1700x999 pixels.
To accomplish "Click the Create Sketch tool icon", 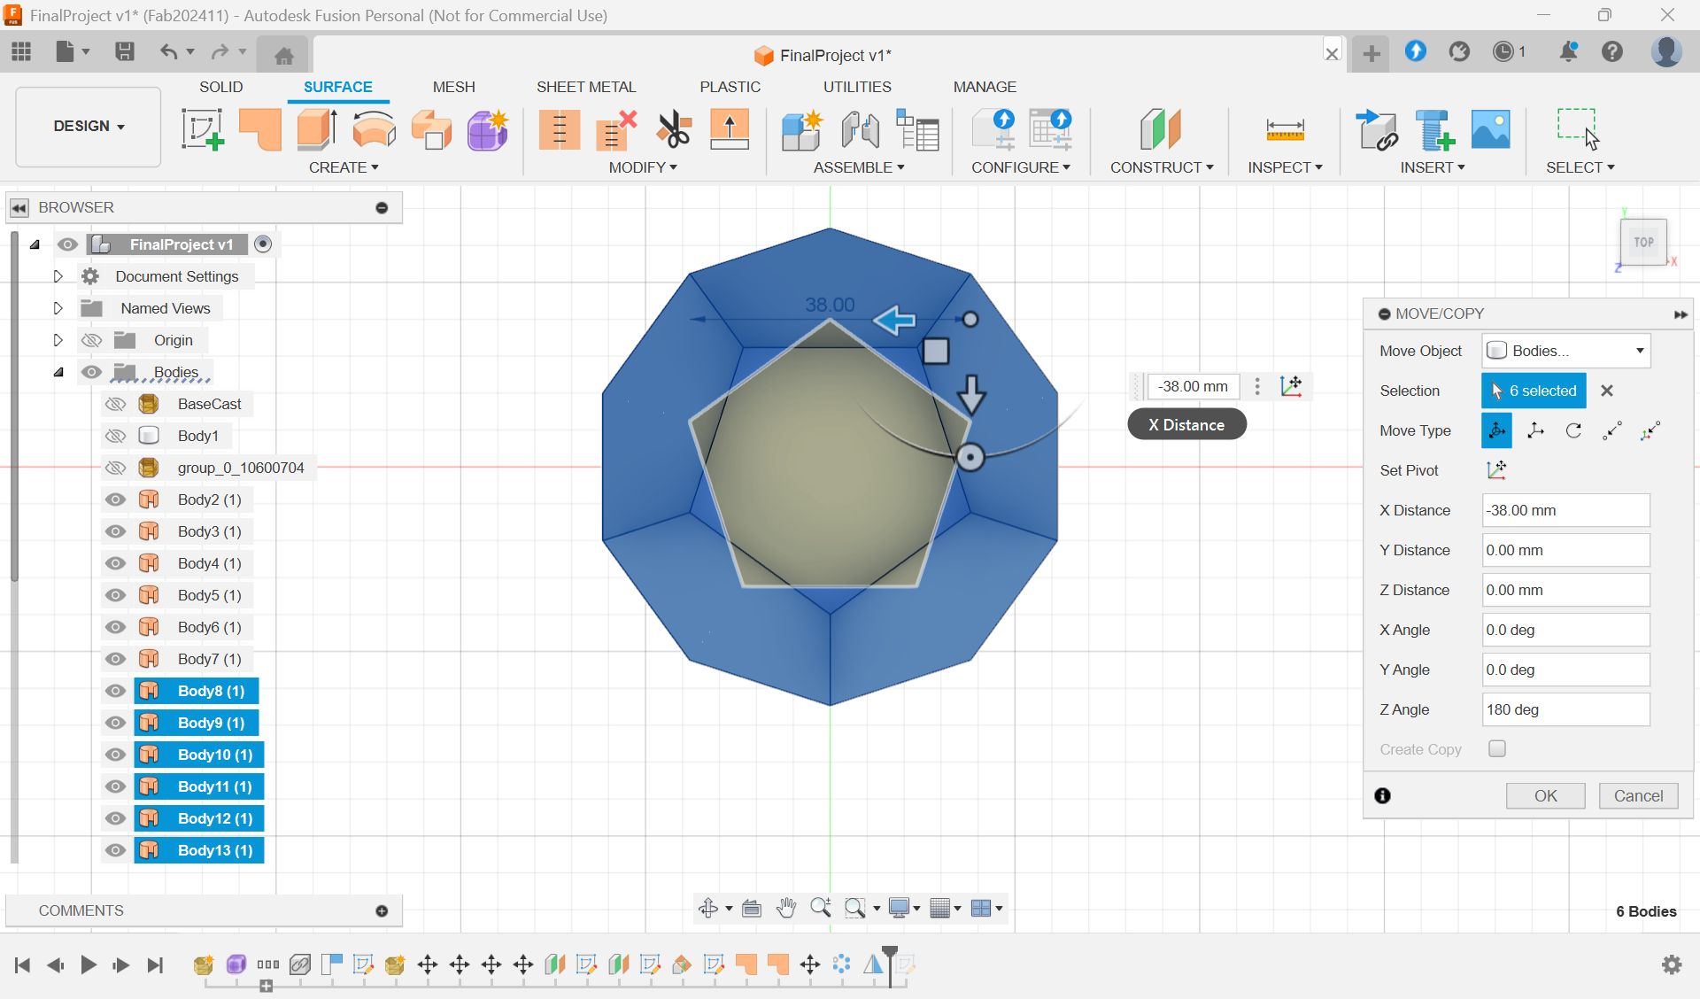I will 202,129.
